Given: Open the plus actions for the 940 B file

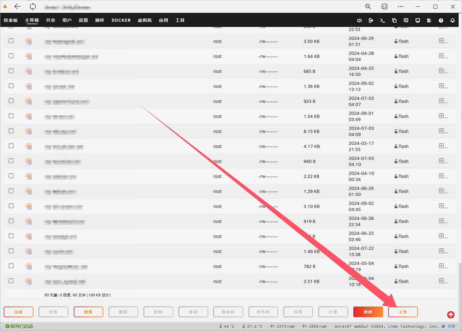Looking at the screenshot, I should coord(441,161).
